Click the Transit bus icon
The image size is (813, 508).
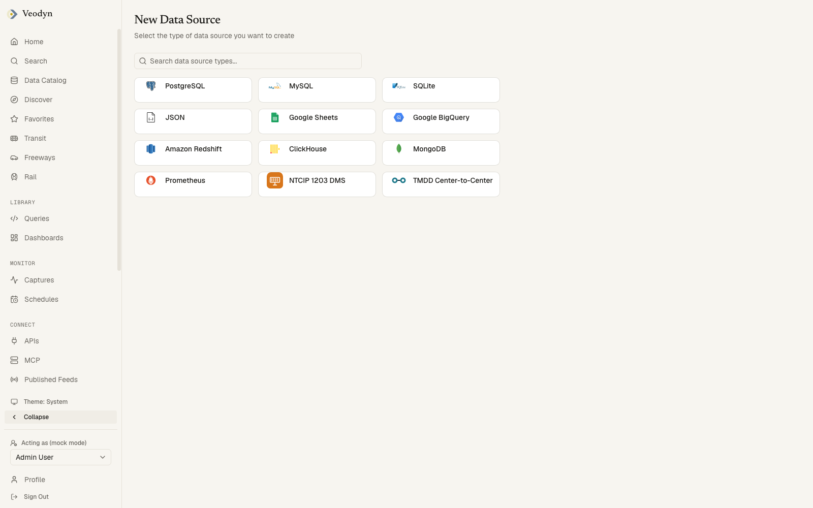click(14, 138)
